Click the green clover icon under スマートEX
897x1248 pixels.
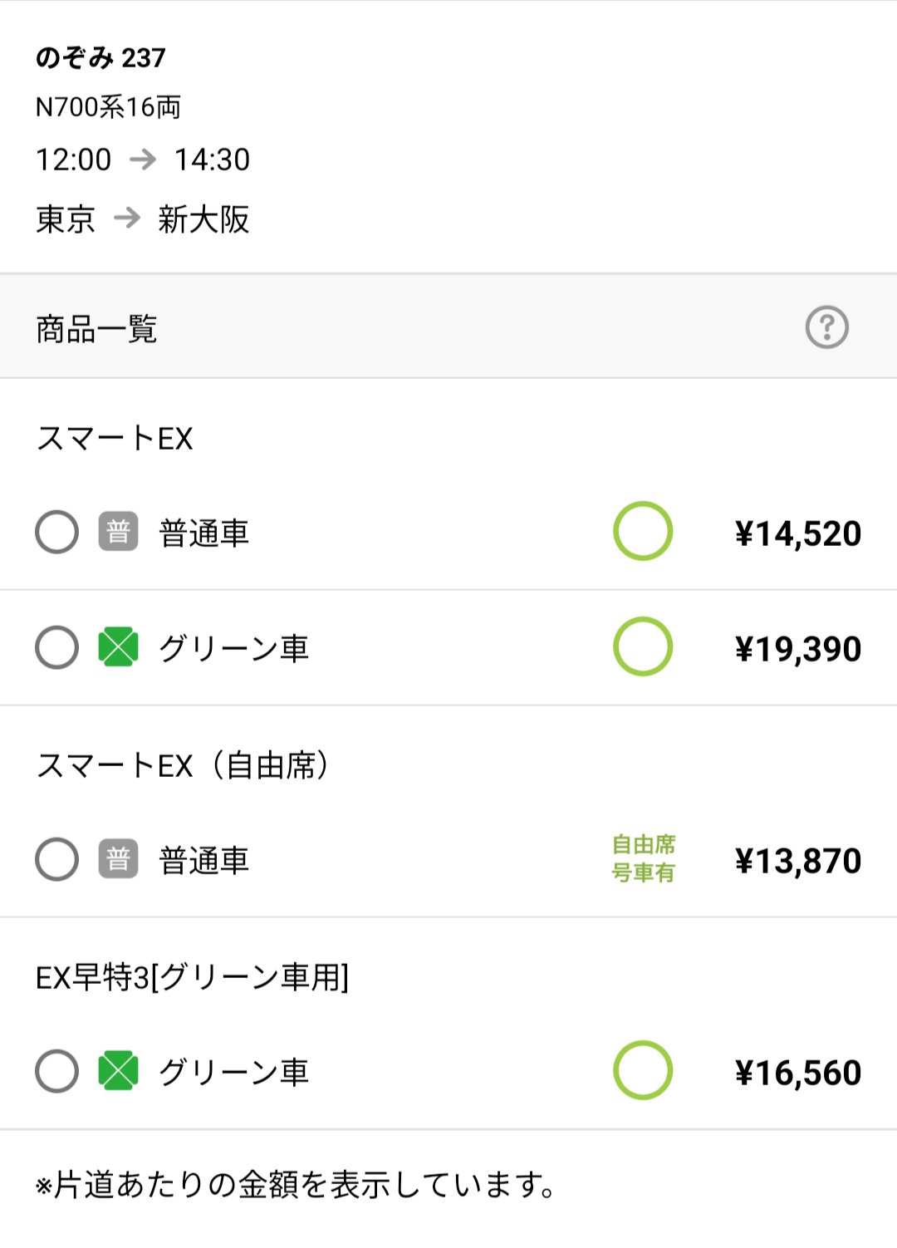(x=118, y=647)
